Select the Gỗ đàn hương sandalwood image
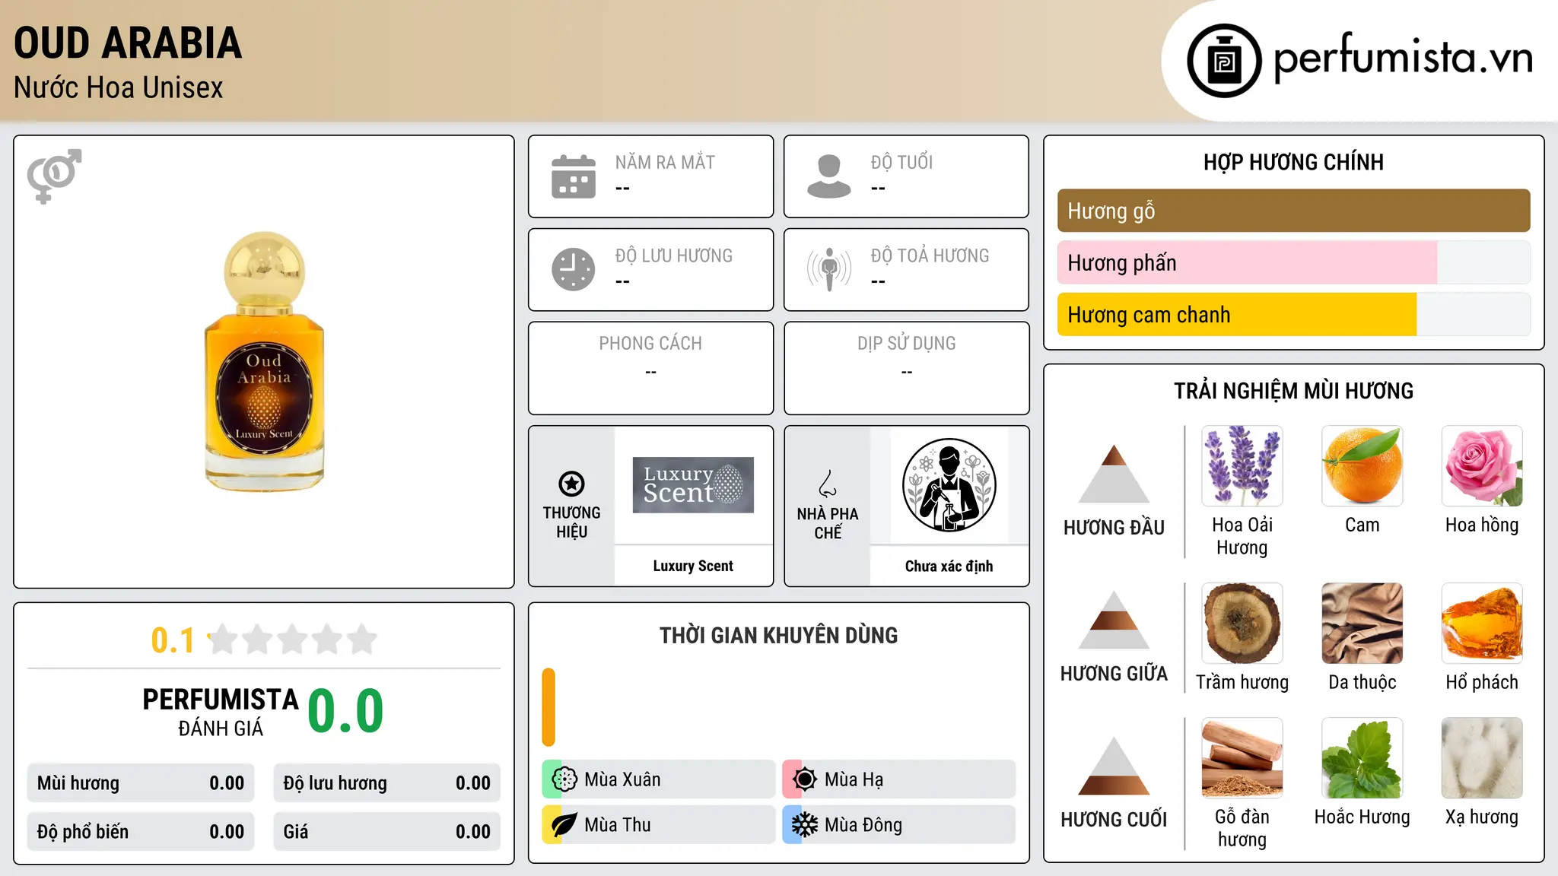 coord(1242,758)
